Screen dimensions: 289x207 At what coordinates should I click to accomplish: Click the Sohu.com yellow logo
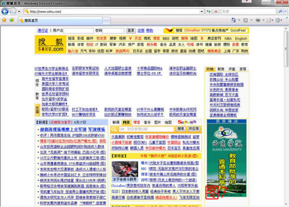pyautogui.click(x=50, y=45)
